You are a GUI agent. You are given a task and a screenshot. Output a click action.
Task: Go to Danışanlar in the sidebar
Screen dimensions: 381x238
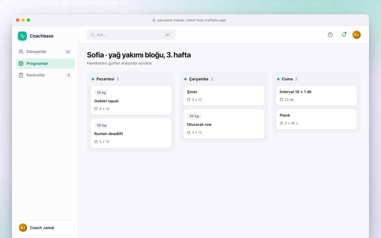pos(45,52)
